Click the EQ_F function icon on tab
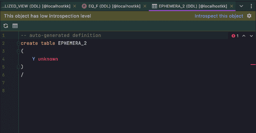 point(84,6)
